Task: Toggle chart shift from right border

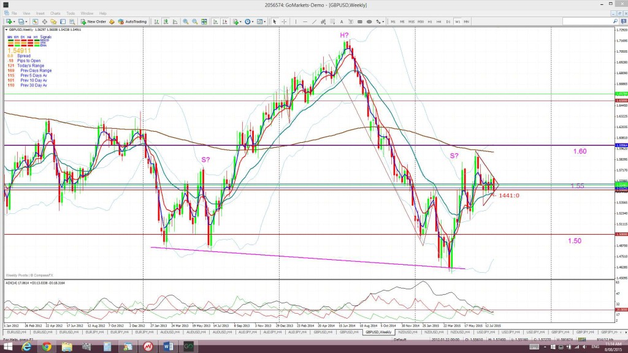Action: 224,21
